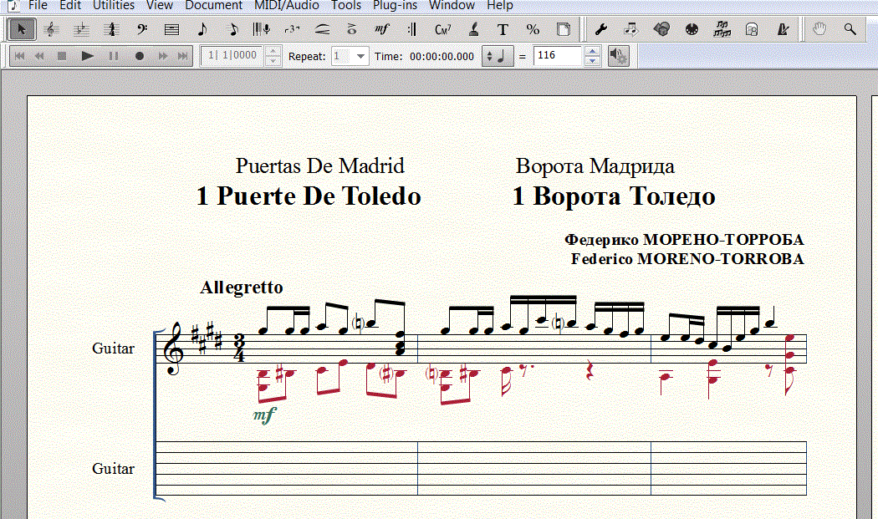878x519 pixels.
Task: Open the Help menu
Action: tap(500, 6)
